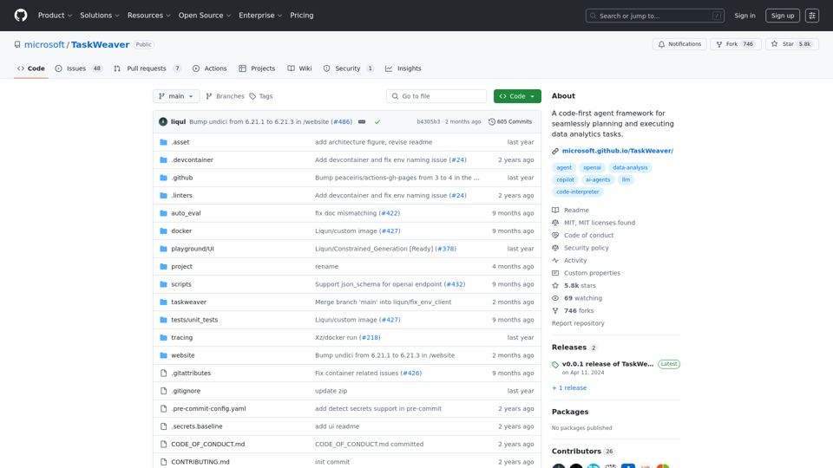The width and height of the screenshot is (833, 468).
Task: Click the 605 Commits history link
Action: (x=510, y=122)
